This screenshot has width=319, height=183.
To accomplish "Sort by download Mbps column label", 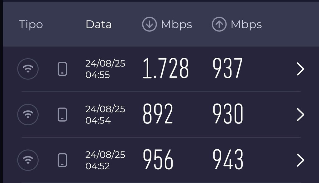I will tap(176, 24).
